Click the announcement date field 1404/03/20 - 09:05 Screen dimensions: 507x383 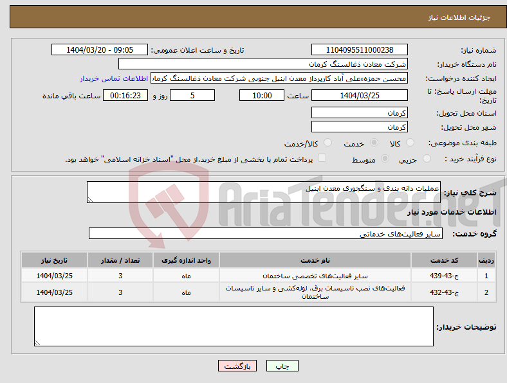(100, 49)
